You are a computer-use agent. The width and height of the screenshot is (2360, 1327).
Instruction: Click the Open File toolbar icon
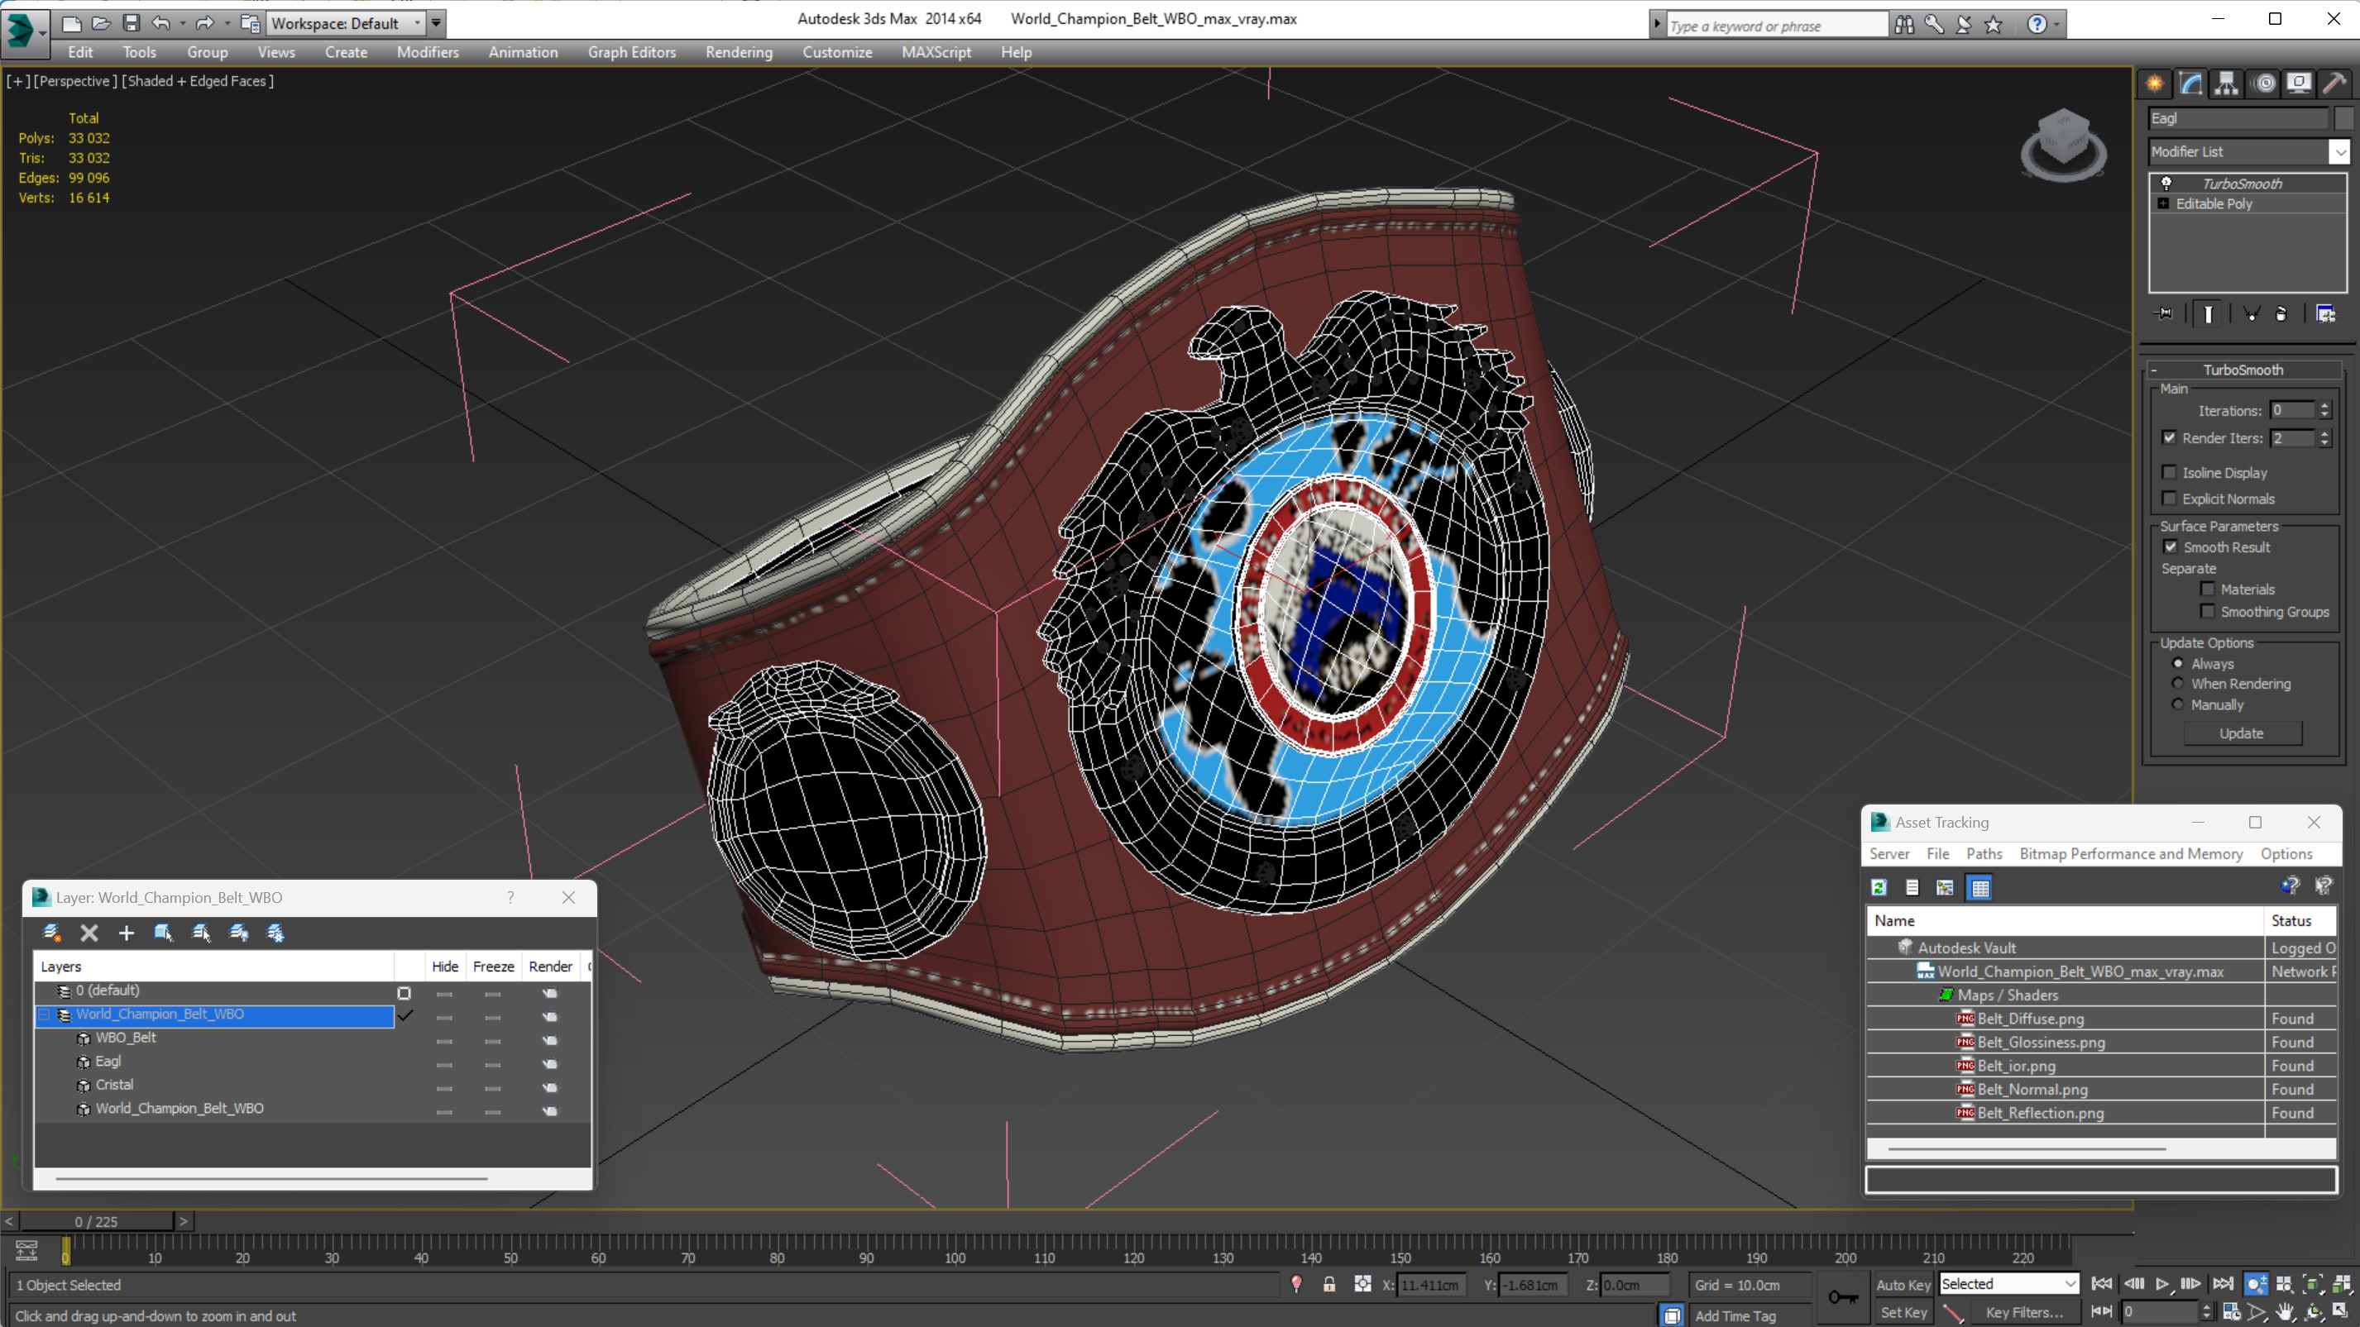(101, 23)
